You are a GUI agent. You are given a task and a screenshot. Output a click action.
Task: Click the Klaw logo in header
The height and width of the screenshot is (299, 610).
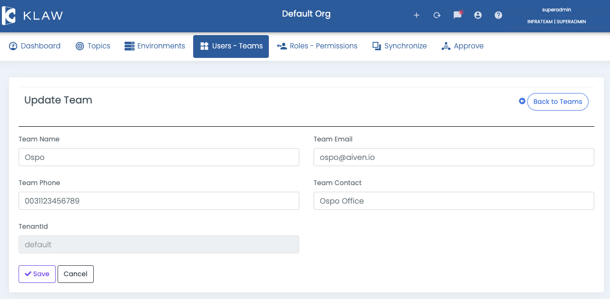point(32,16)
